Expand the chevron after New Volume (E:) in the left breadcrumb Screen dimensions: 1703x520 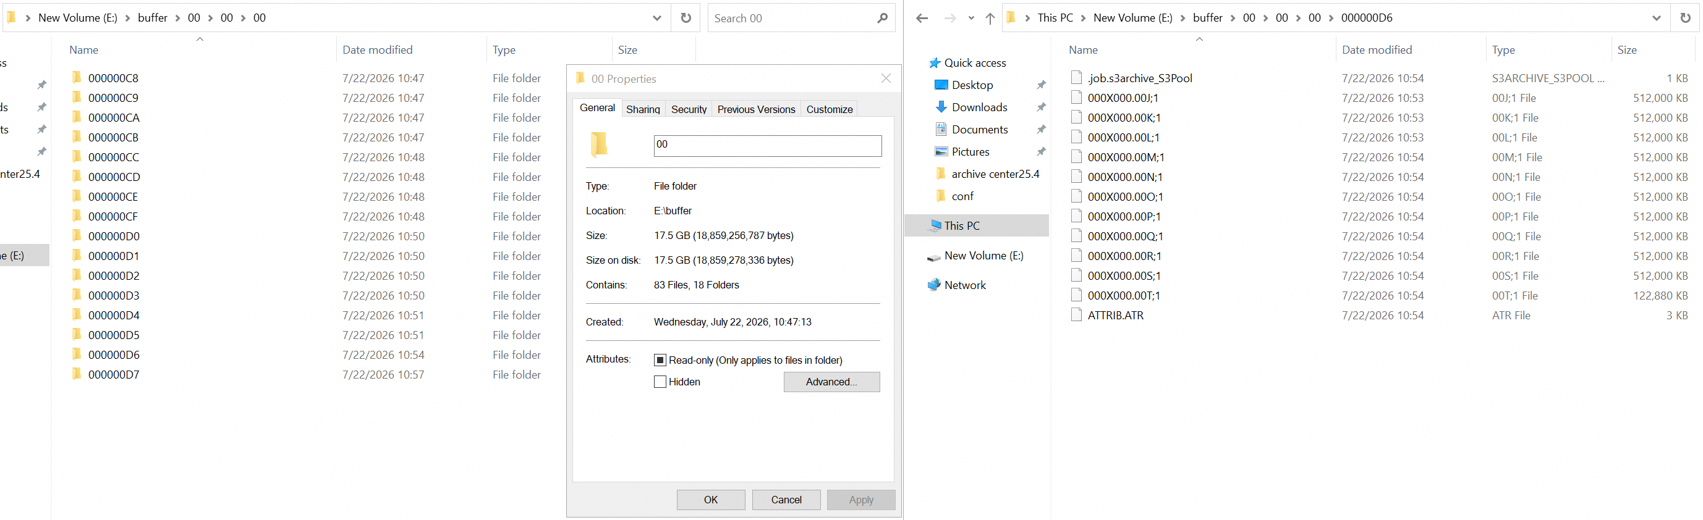(x=127, y=18)
